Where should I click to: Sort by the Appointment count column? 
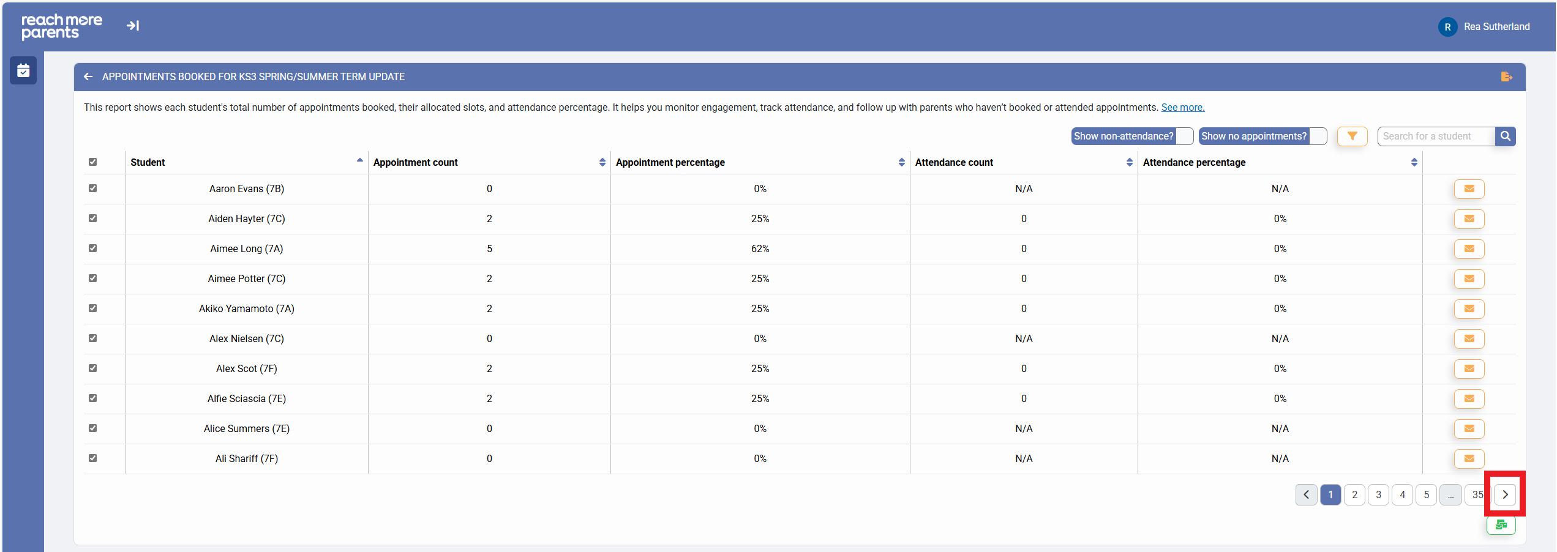coord(602,162)
